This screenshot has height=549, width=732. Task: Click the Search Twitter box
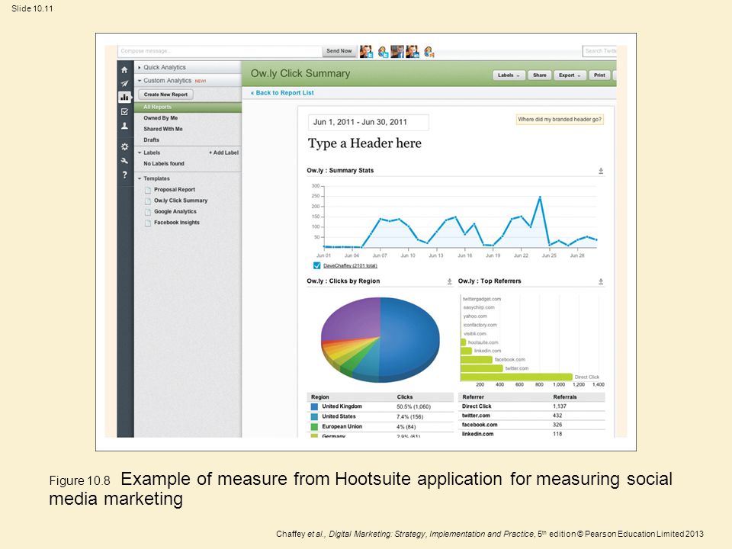click(x=600, y=51)
